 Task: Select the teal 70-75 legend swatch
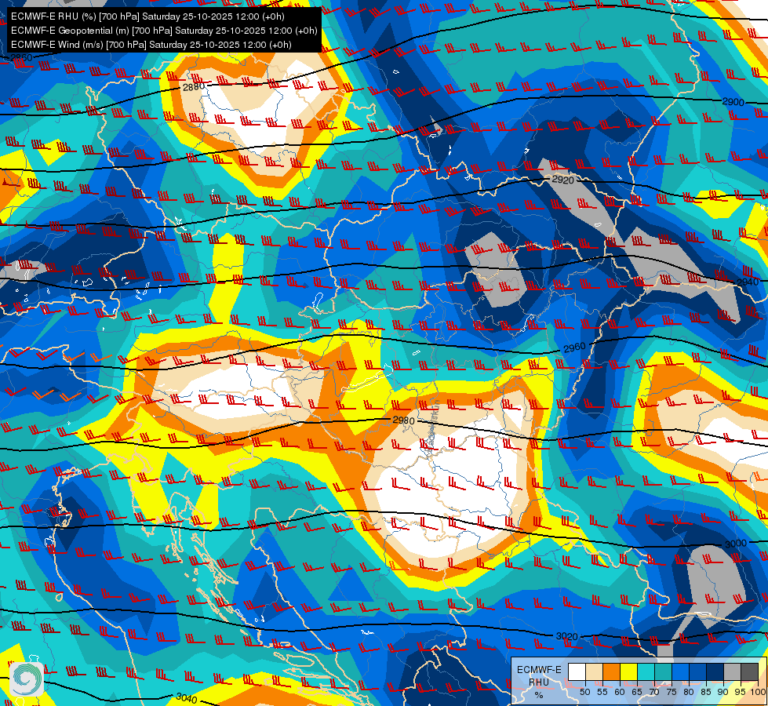pos(663,671)
